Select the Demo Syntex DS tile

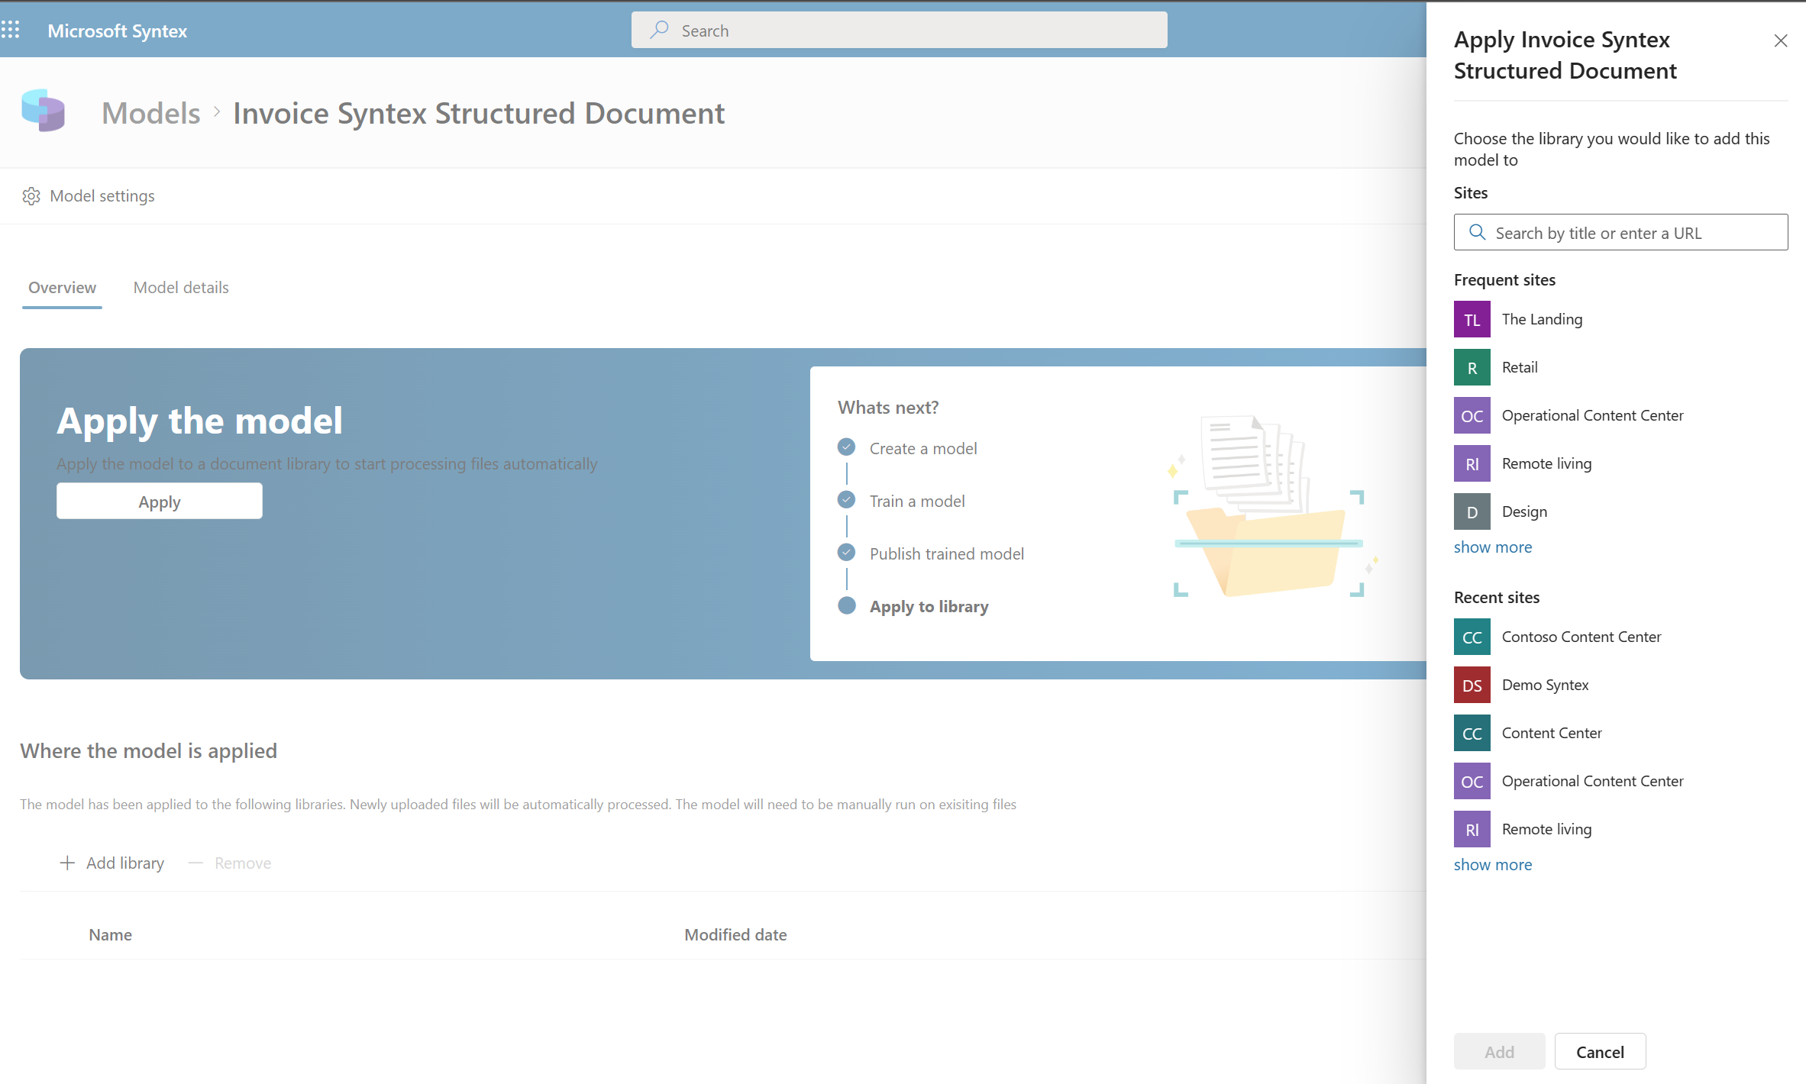pyautogui.click(x=1472, y=685)
